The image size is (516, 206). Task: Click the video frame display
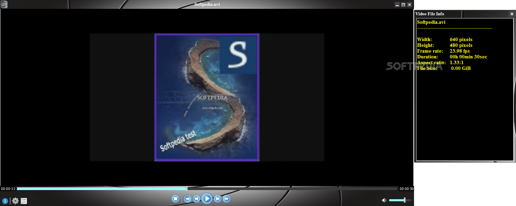(x=207, y=97)
